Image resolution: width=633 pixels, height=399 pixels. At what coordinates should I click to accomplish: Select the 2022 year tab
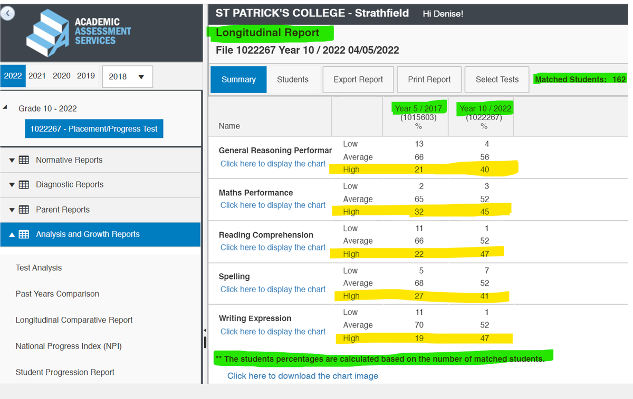click(x=13, y=76)
